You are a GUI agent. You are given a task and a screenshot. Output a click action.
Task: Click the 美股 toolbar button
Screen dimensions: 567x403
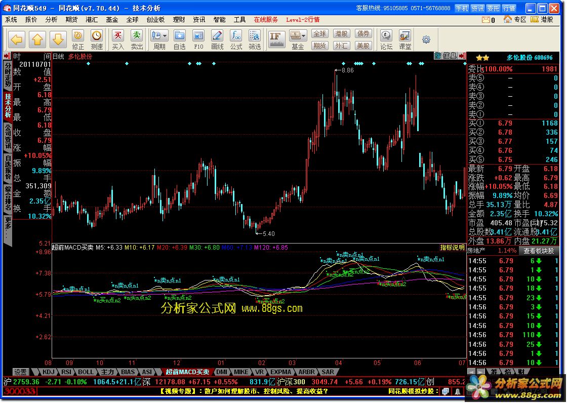pyautogui.click(x=363, y=45)
